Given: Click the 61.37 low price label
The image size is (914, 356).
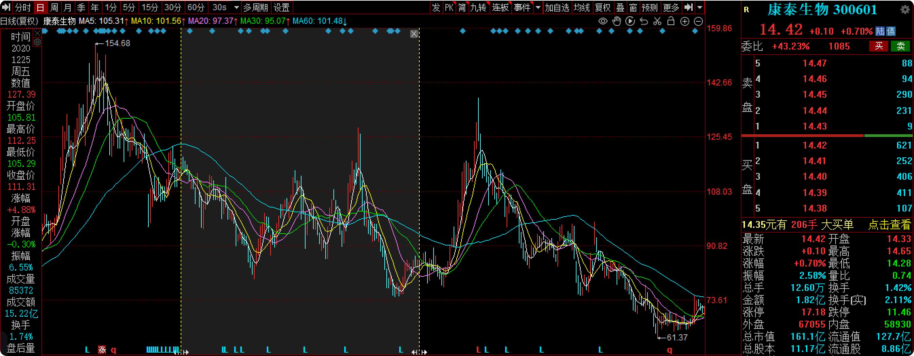Looking at the screenshot, I should [x=677, y=337].
